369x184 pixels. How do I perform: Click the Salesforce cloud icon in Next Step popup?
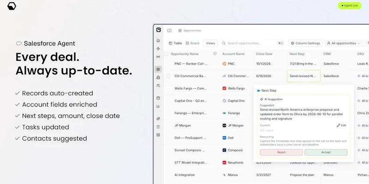click(x=259, y=91)
